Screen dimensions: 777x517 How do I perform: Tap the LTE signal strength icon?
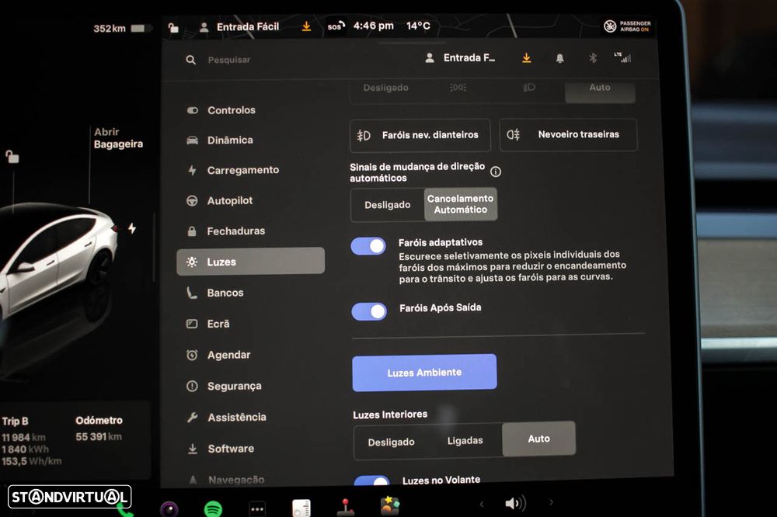point(622,57)
